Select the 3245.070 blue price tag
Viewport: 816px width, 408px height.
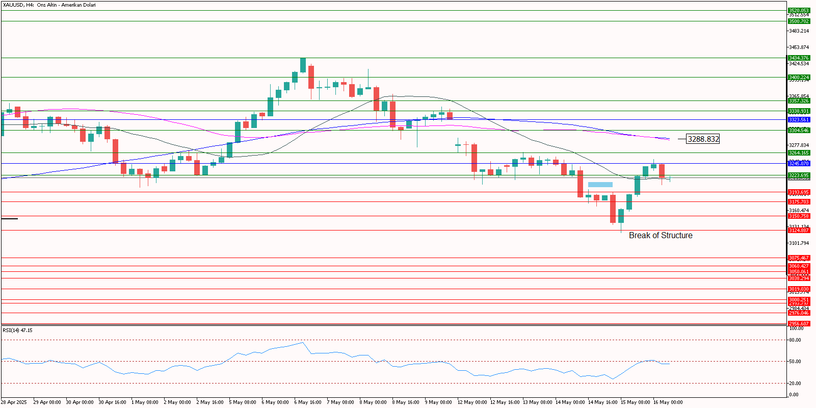799,163
